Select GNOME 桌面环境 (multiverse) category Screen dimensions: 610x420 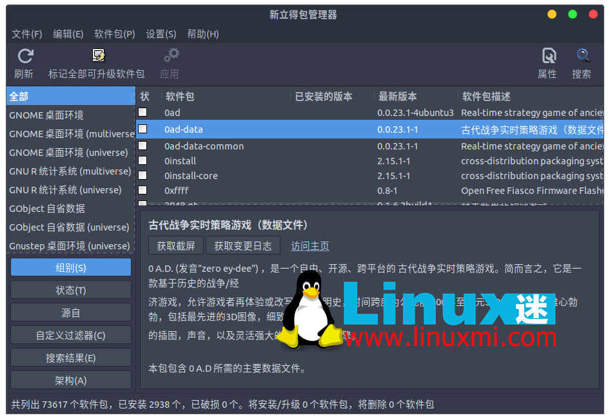tap(70, 133)
